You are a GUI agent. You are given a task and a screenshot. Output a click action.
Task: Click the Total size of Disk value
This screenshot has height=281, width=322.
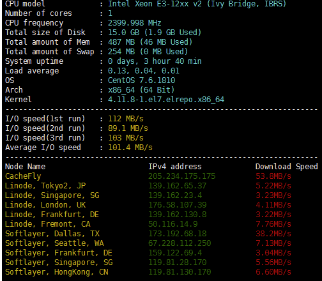pyautogui.click(x=155, y=33)
